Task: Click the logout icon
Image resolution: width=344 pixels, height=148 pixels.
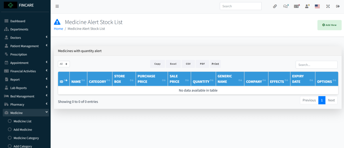Action: click(x=338, y=6)
